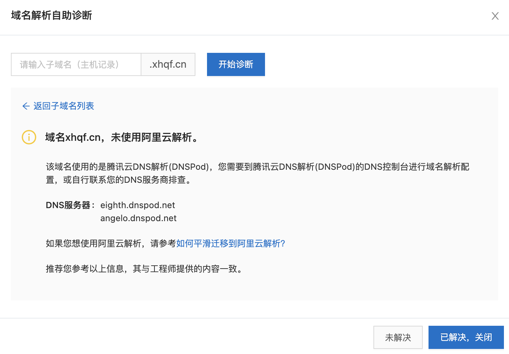Click the 域名解析自助诊断 dialog title
The width and height of the screenshot is (509, 354).
pos(51,15)
